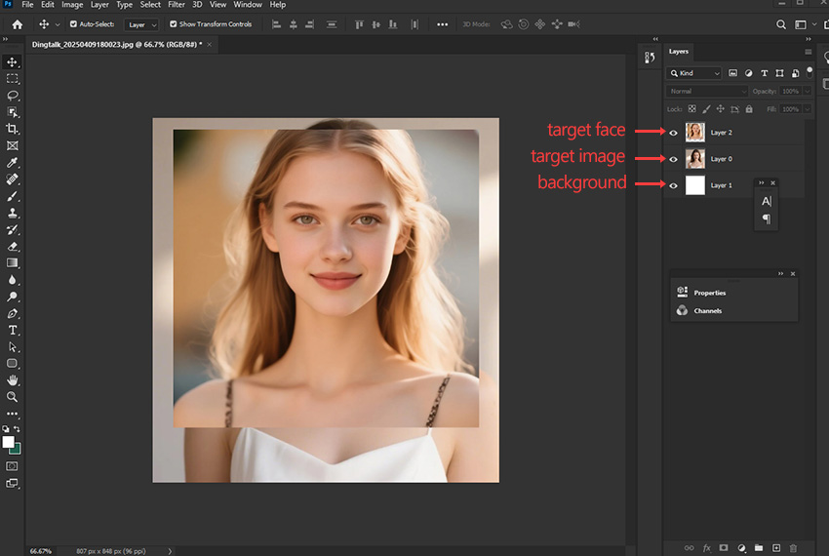Viewport: 829px width, 556px height.
Task: Select the Lasso tool
Action: (x=12, y=96)
